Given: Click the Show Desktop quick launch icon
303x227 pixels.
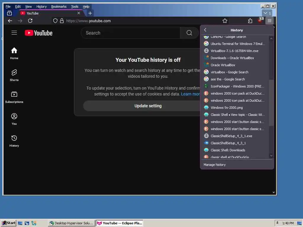Looking at the screenshot, I should pos(20,223).
